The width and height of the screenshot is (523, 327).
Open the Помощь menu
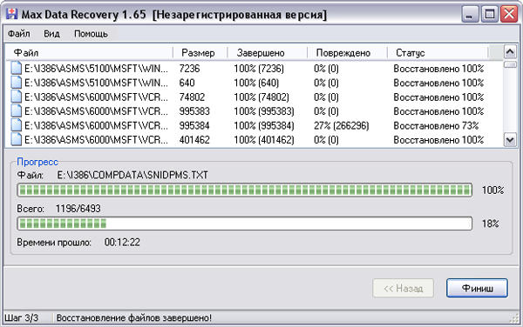click(91, 34)
